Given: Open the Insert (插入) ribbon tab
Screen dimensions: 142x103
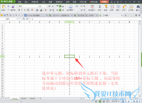Looking at the screenshot, I should 26,2.
